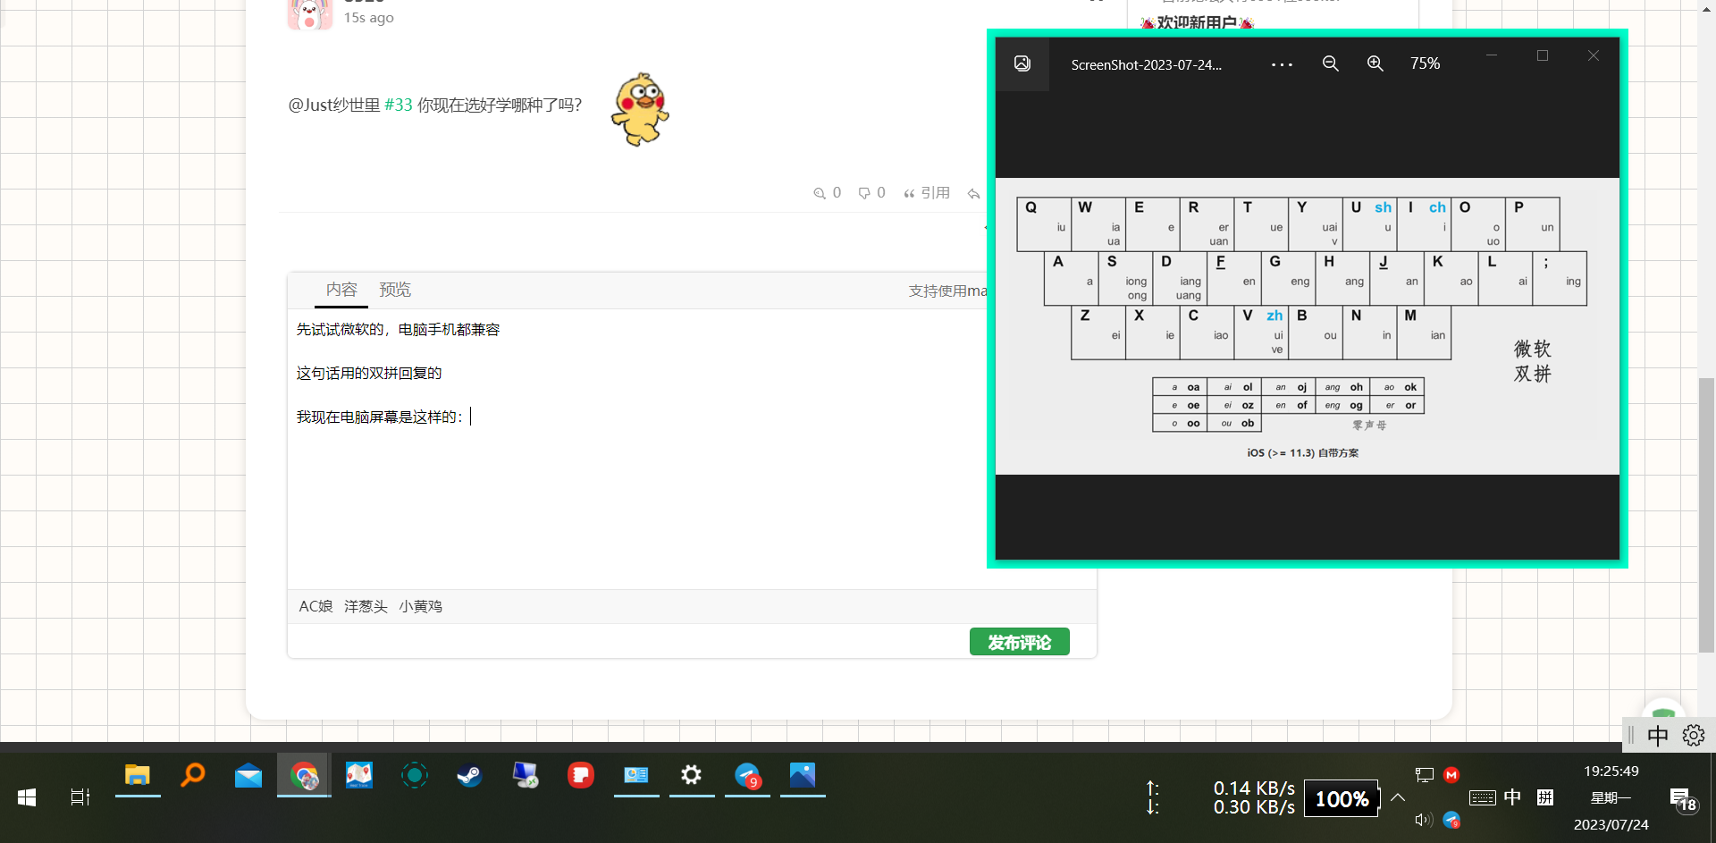Click the green 发布评论 submit button
The image size is (1716, 843).
pyautogui.click(x=1020, y=642)
